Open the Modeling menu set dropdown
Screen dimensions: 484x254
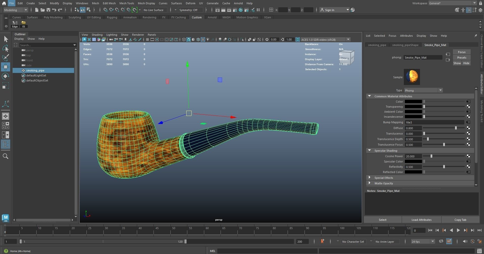point(16,10)
